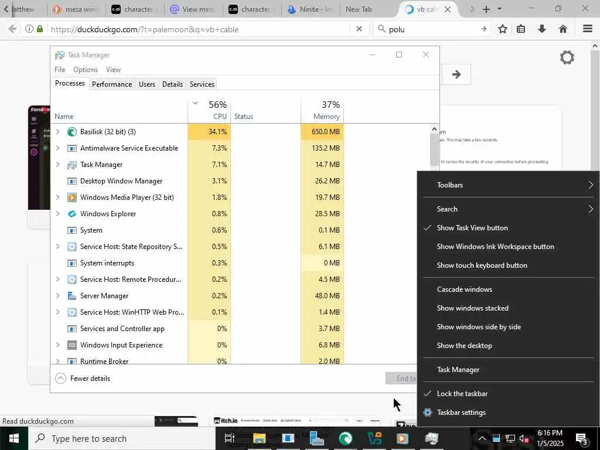Go back with the browser back arrow

coord(12,29)
